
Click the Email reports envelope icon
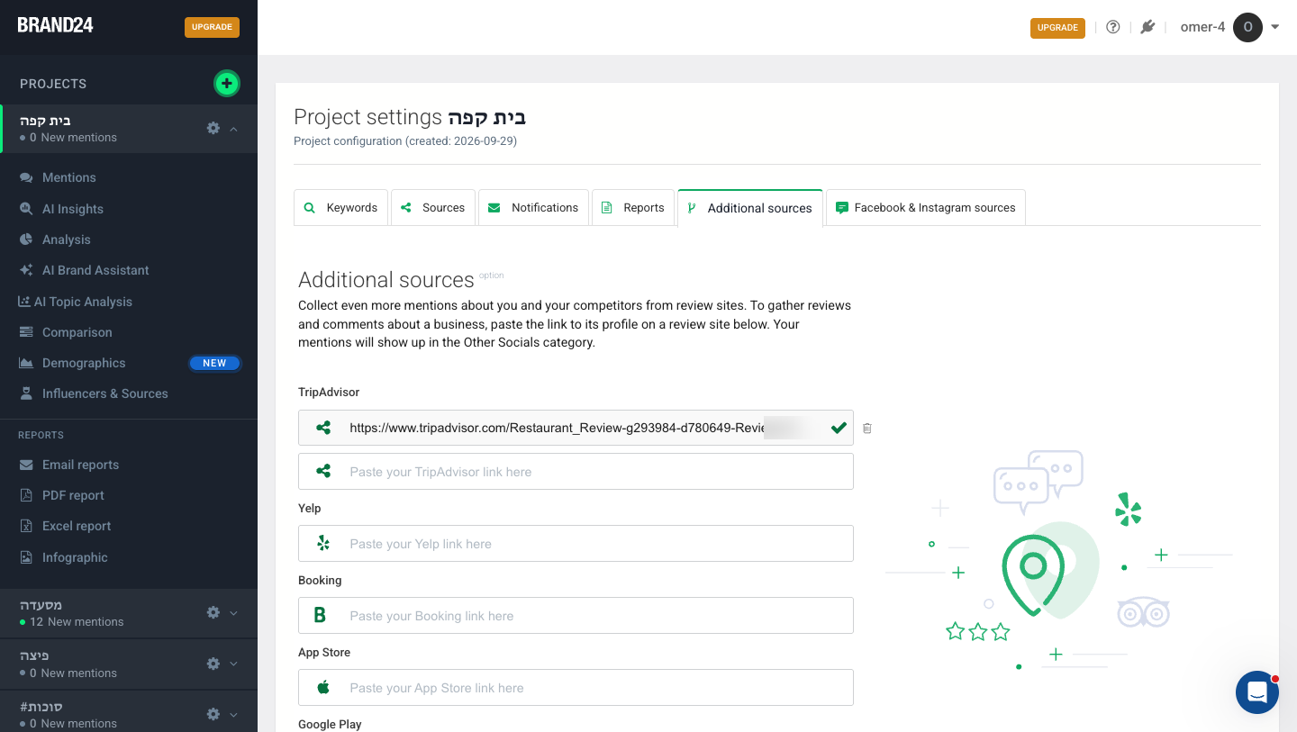point(26,465)
